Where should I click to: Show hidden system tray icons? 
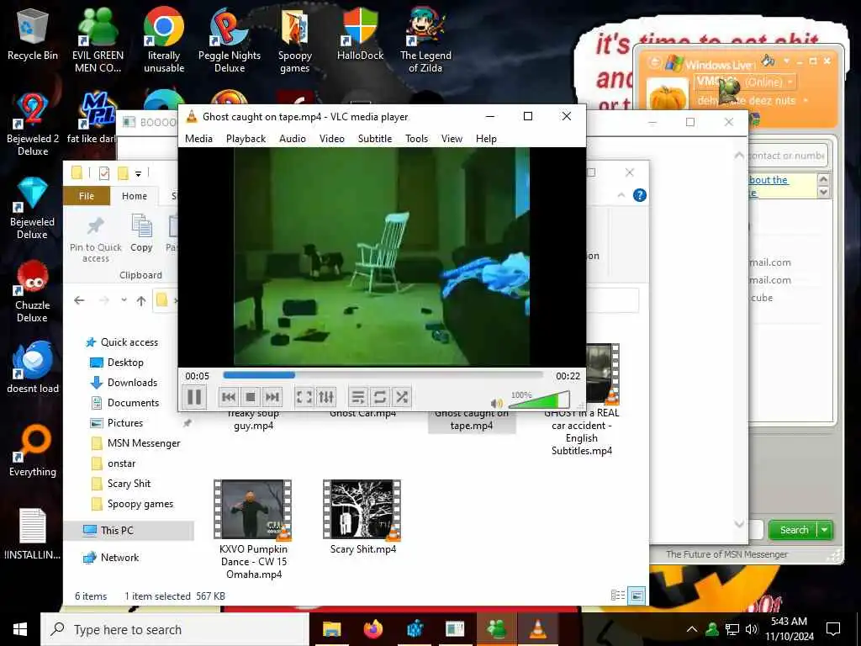(x=692, y=629)
